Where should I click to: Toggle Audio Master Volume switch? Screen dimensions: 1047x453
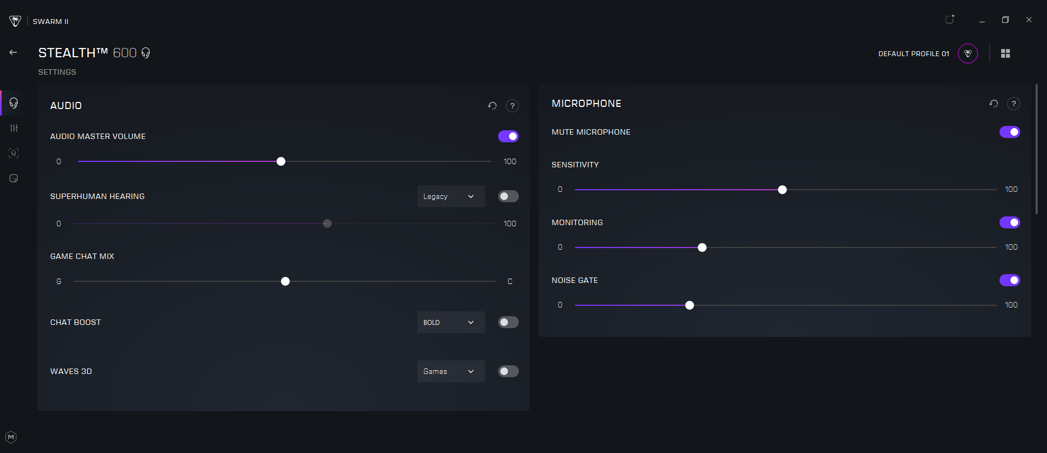(x=508, y=136)
